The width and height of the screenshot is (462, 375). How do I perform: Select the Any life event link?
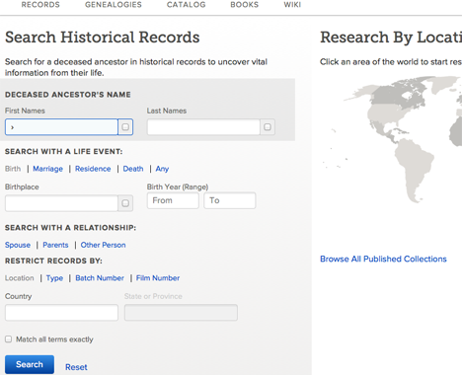click(162, 169)
